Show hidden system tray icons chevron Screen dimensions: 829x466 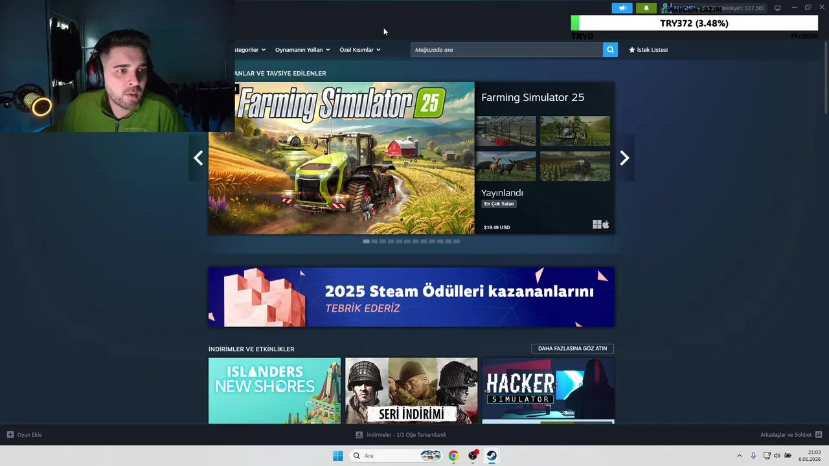(x=740, y=456)
